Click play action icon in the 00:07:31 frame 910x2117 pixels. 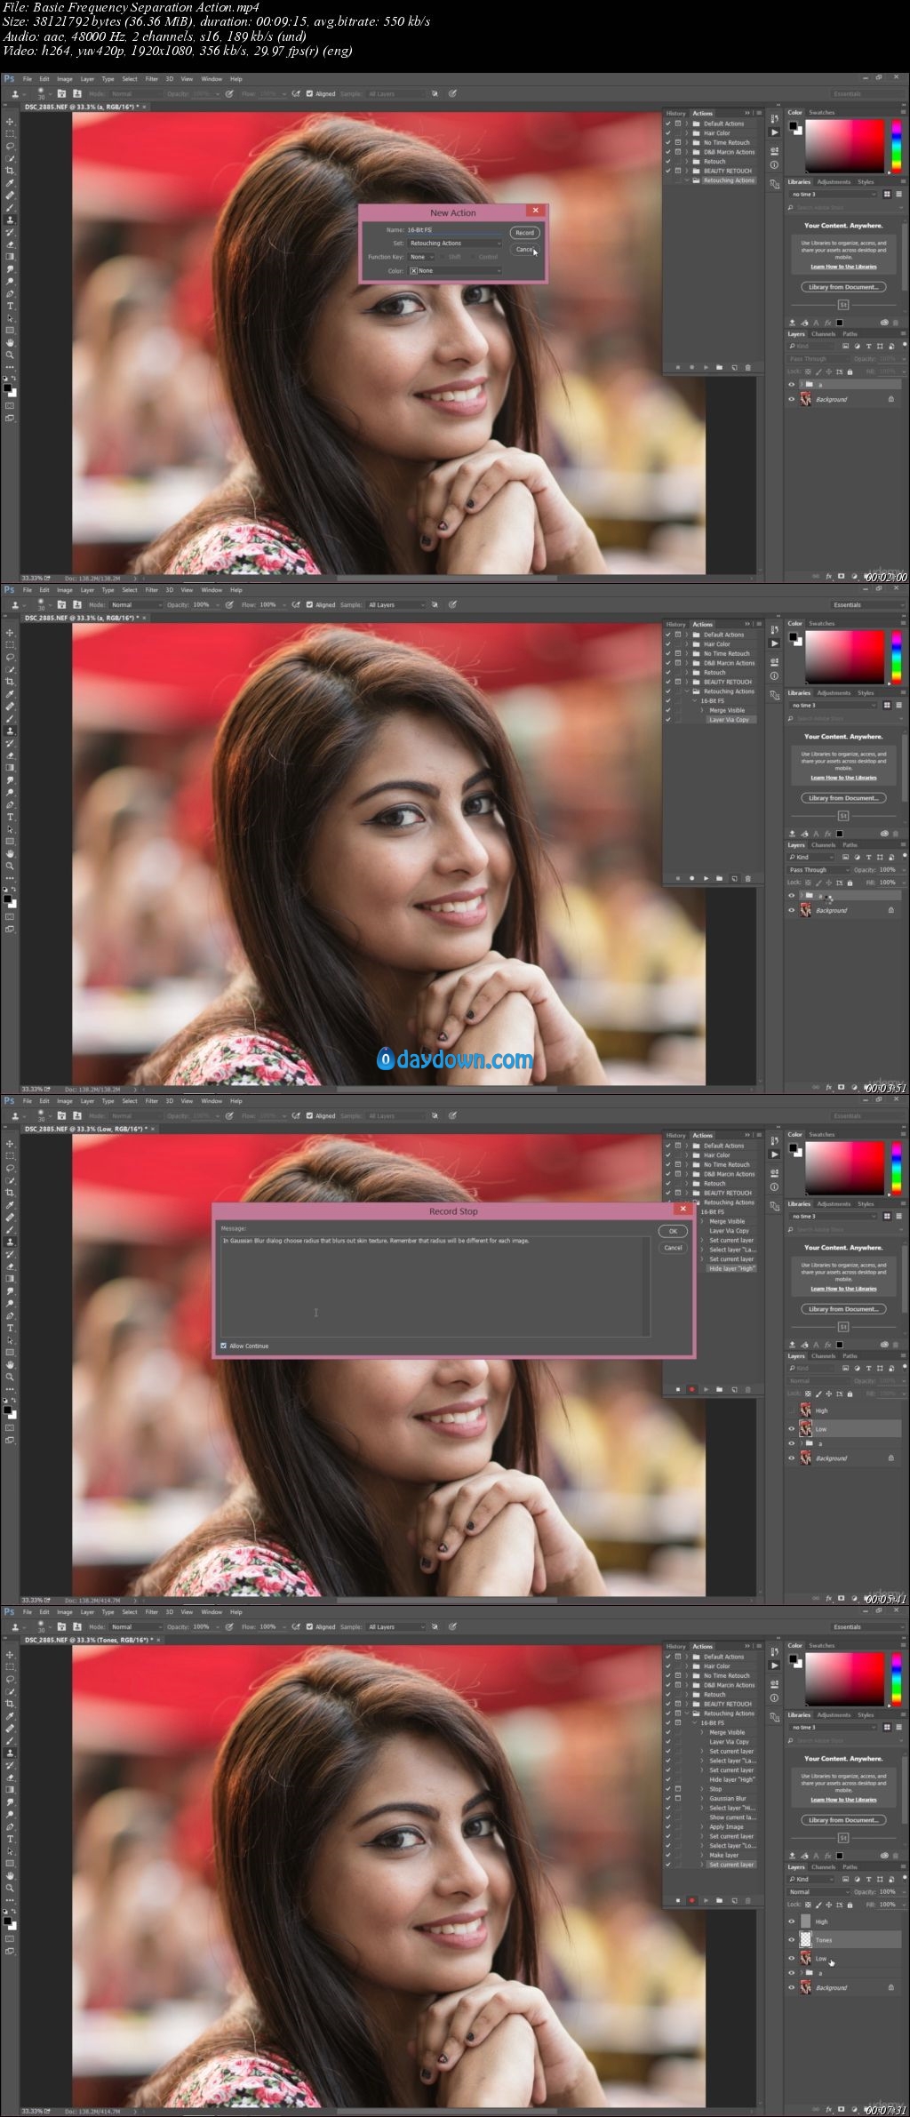pos(706,1900)
